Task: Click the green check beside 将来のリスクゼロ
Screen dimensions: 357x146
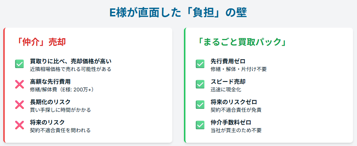Action: tap(200, 105)
